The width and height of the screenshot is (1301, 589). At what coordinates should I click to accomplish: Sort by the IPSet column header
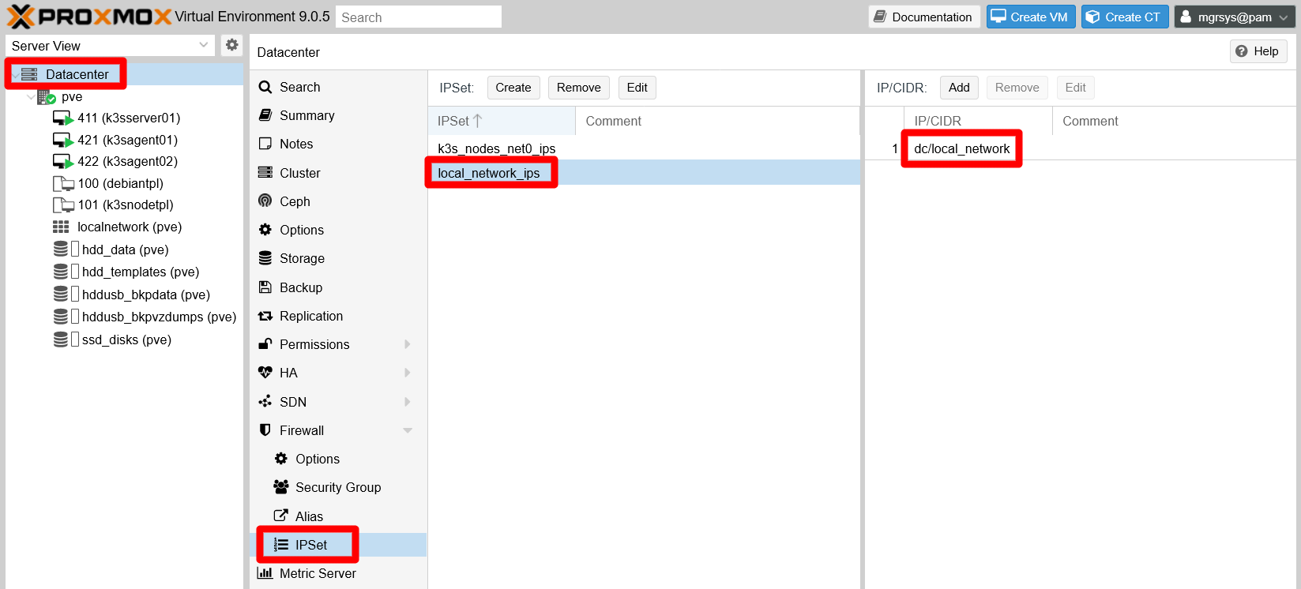point(502,121)
